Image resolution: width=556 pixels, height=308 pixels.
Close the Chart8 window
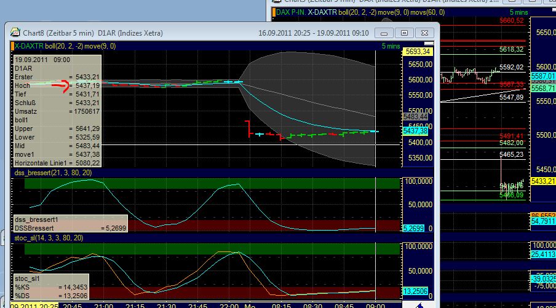(424, 33)
